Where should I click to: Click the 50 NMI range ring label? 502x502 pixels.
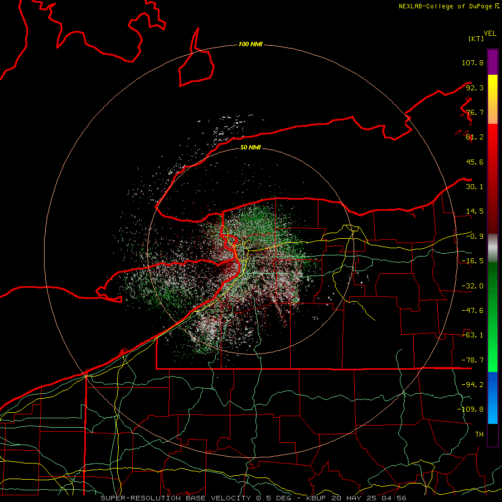(250, 147)
